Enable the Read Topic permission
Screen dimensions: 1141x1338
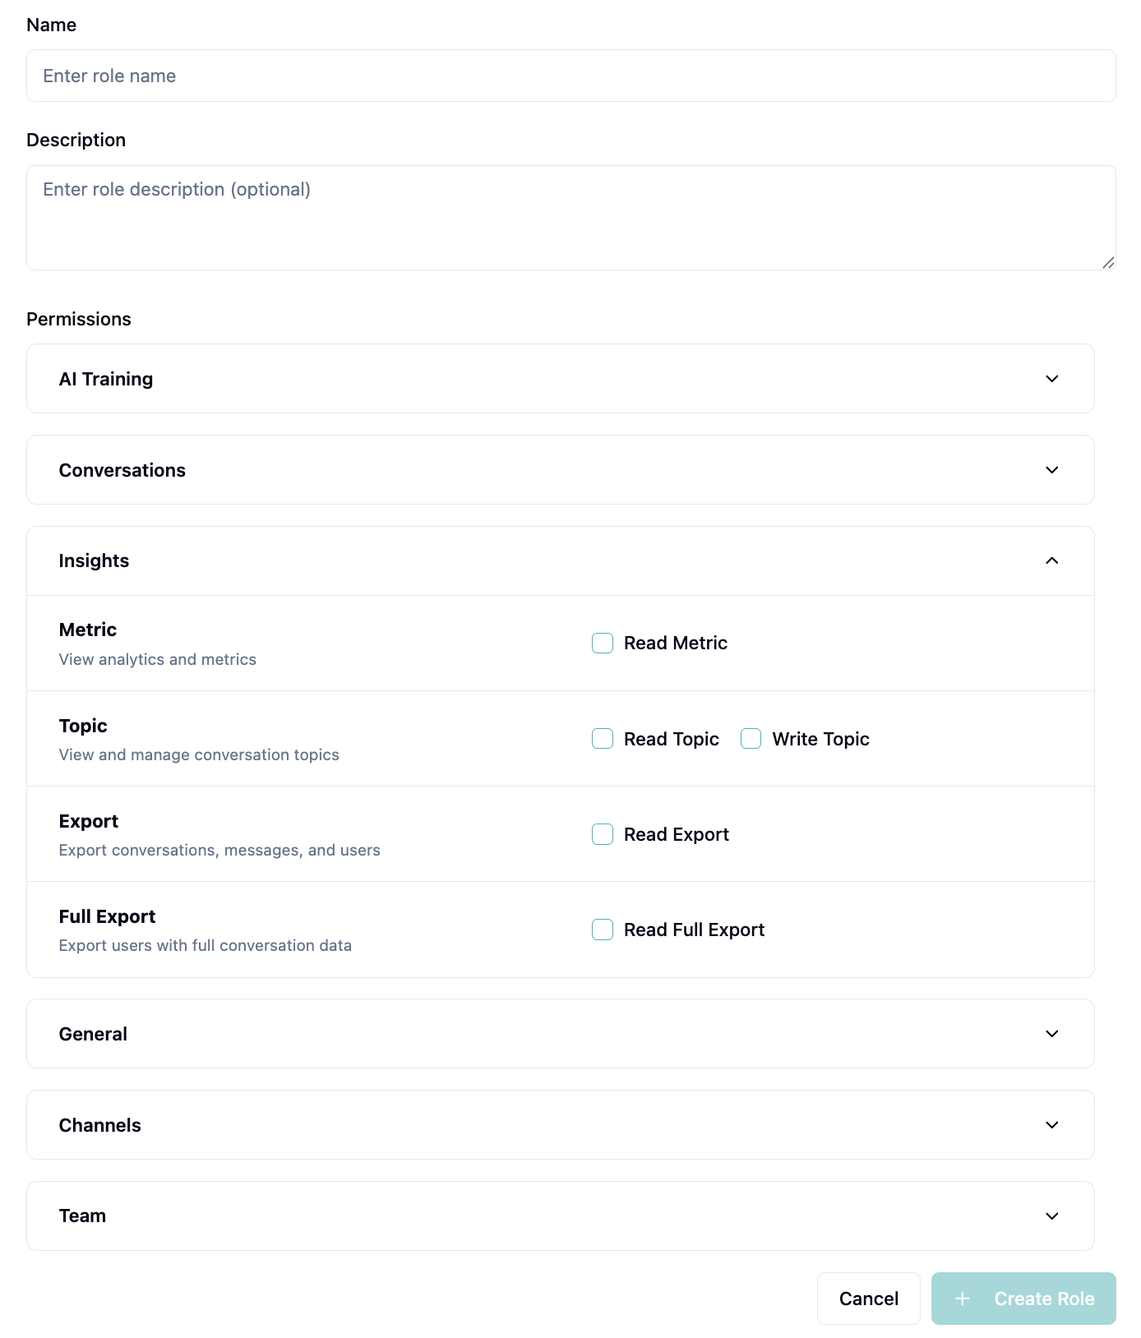[602, 738]
